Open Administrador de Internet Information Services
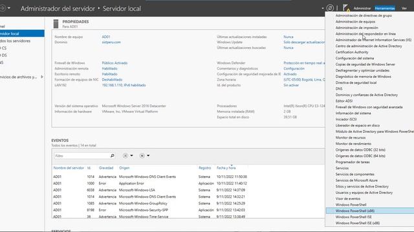Viewport: 414px width, 232px height. 373,40
